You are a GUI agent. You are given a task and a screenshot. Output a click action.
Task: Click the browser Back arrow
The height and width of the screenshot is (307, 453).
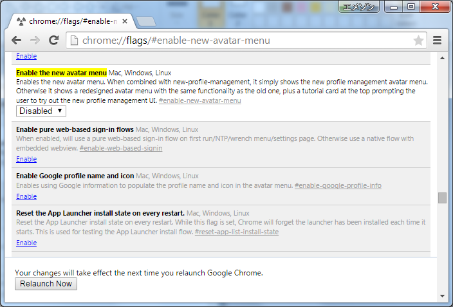pos(17,41)
